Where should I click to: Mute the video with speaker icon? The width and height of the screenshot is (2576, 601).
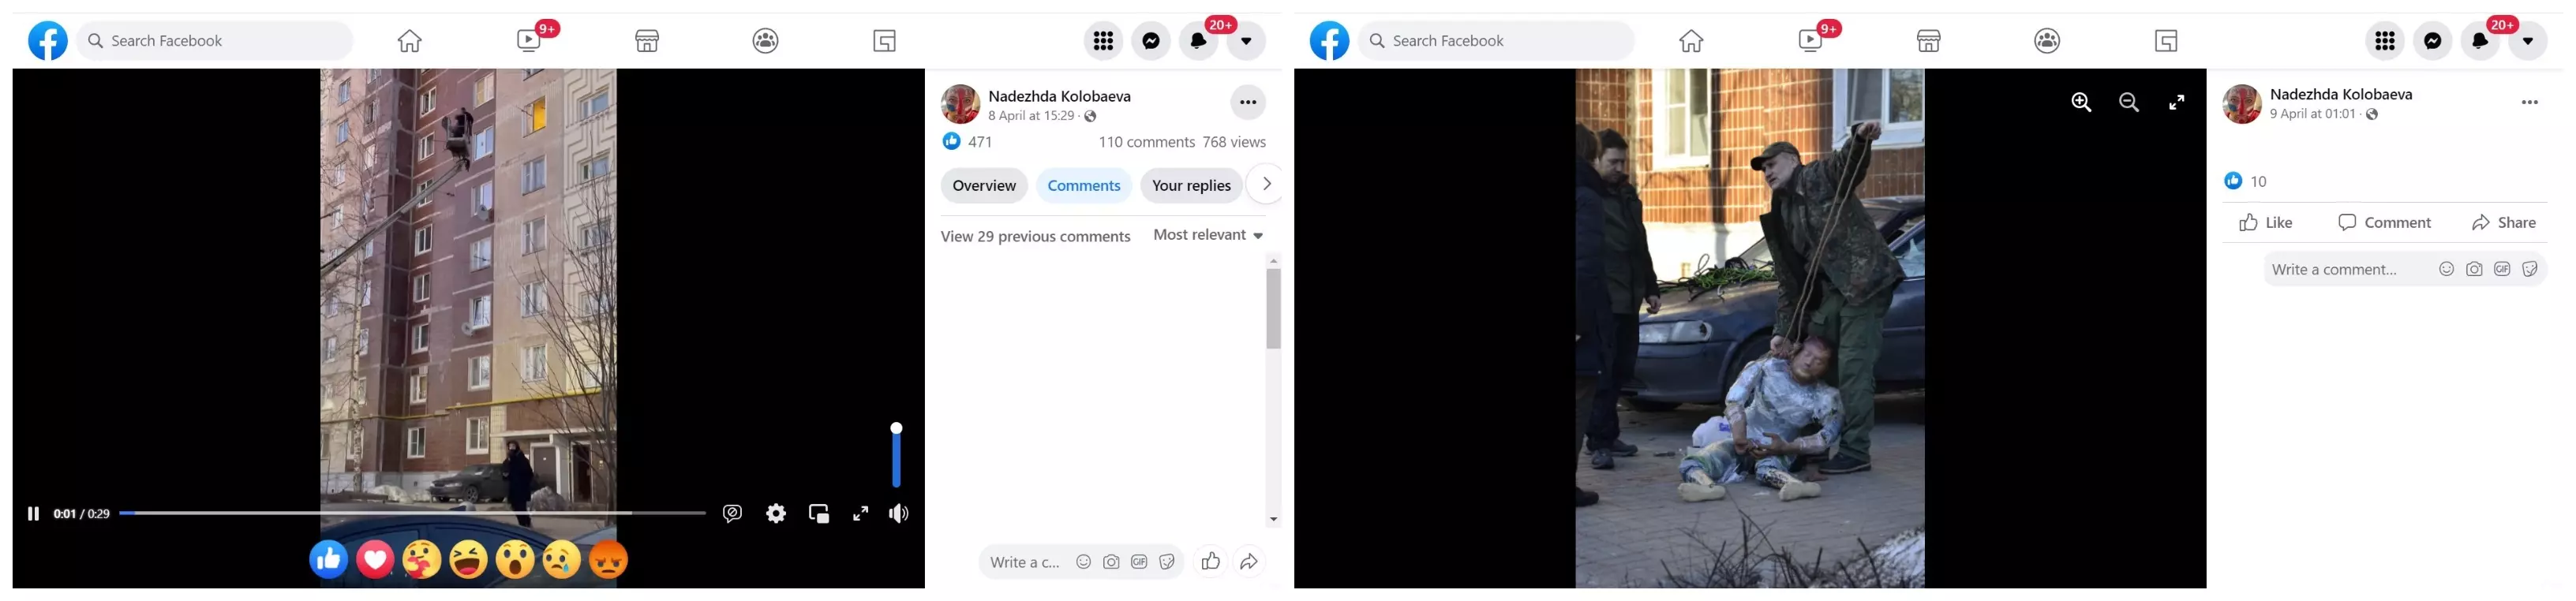click(899, 514)
